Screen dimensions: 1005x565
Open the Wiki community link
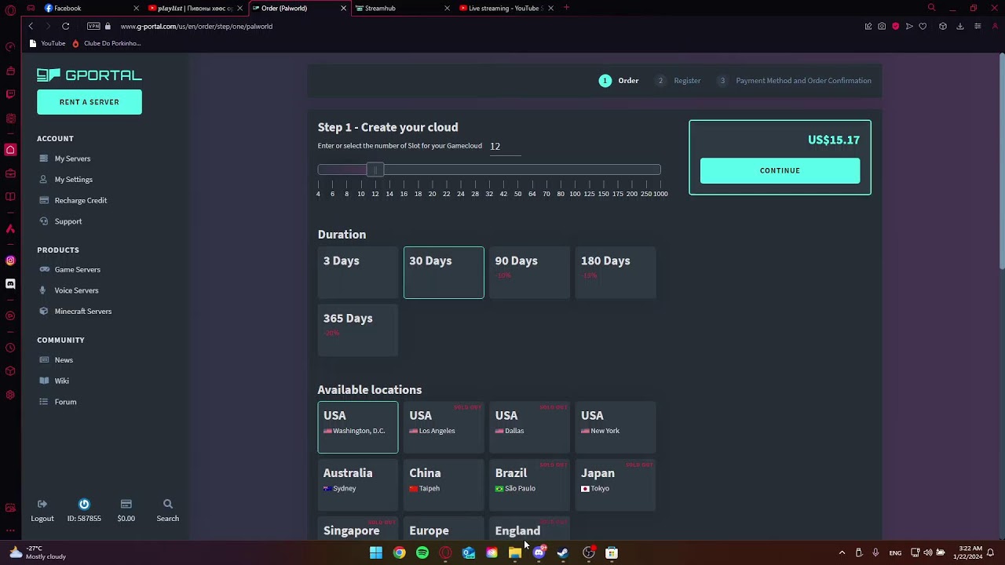[x=61, y=381]
